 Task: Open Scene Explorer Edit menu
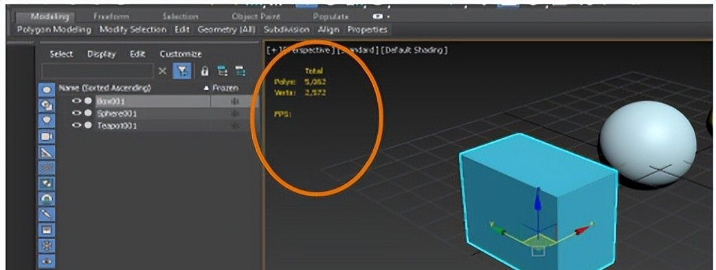click(x=137, y=54)
